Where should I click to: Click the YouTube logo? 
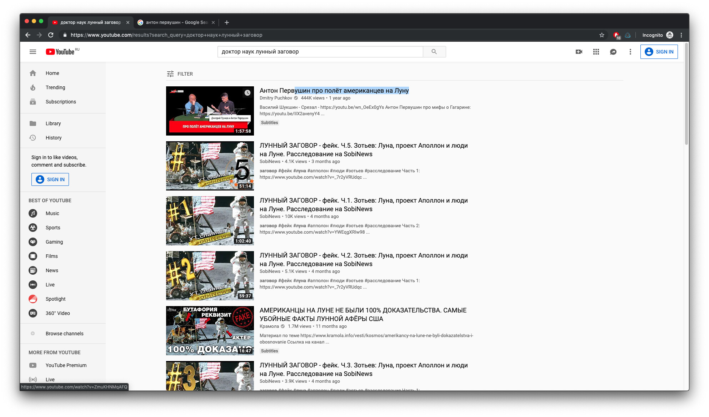(x=60, y=52)
